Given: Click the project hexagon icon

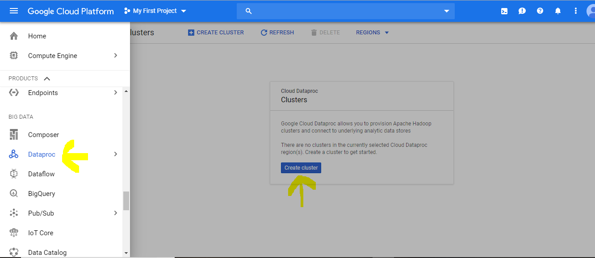Looking at the screenshot, I should (127, 11).
